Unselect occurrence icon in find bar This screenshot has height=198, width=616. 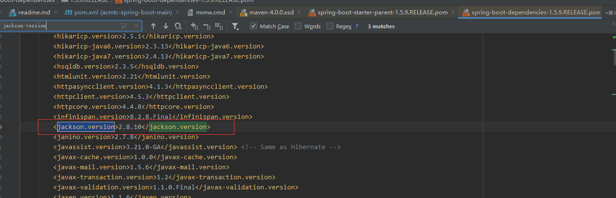[207, 26]
